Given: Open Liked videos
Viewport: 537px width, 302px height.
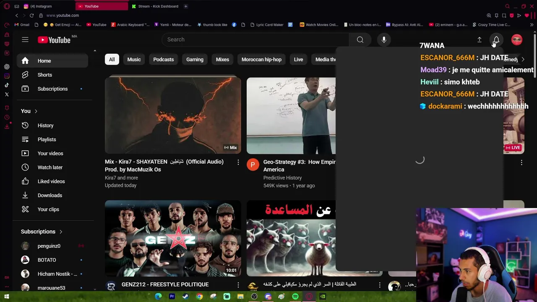Looking at the screenshot, I should tap(52, 181).
